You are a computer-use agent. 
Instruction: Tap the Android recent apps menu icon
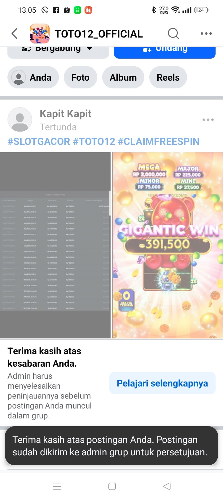(x=57, y=486)
